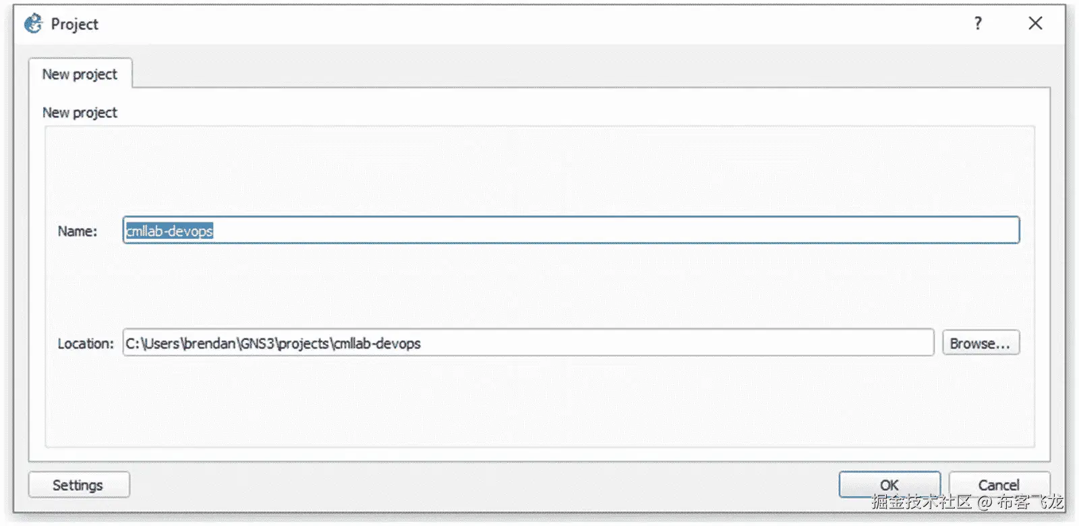The image size is (1079, 526).
Task: Click the Location: label
Action: click(86, 344)
